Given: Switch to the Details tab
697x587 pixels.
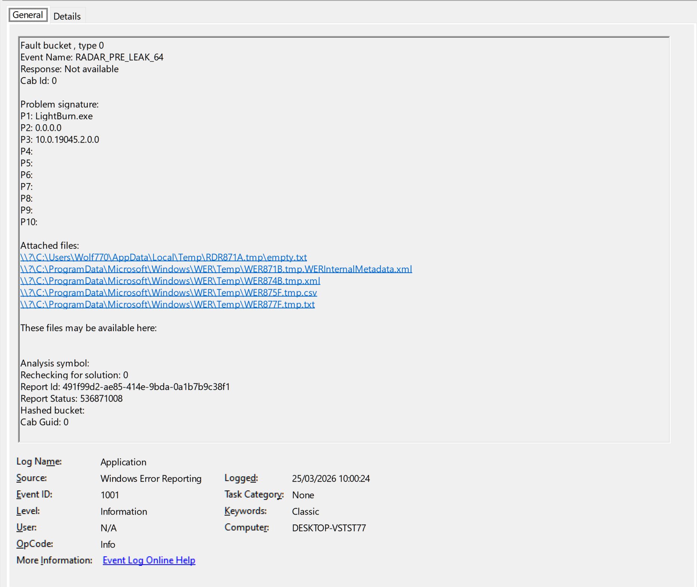Looking at the screenshot, I should tap(67, 16).
